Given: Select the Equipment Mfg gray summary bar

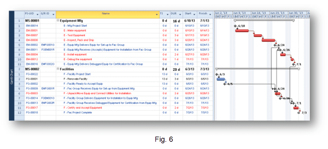Looking at the screenshot, I should tap(264, 20).
